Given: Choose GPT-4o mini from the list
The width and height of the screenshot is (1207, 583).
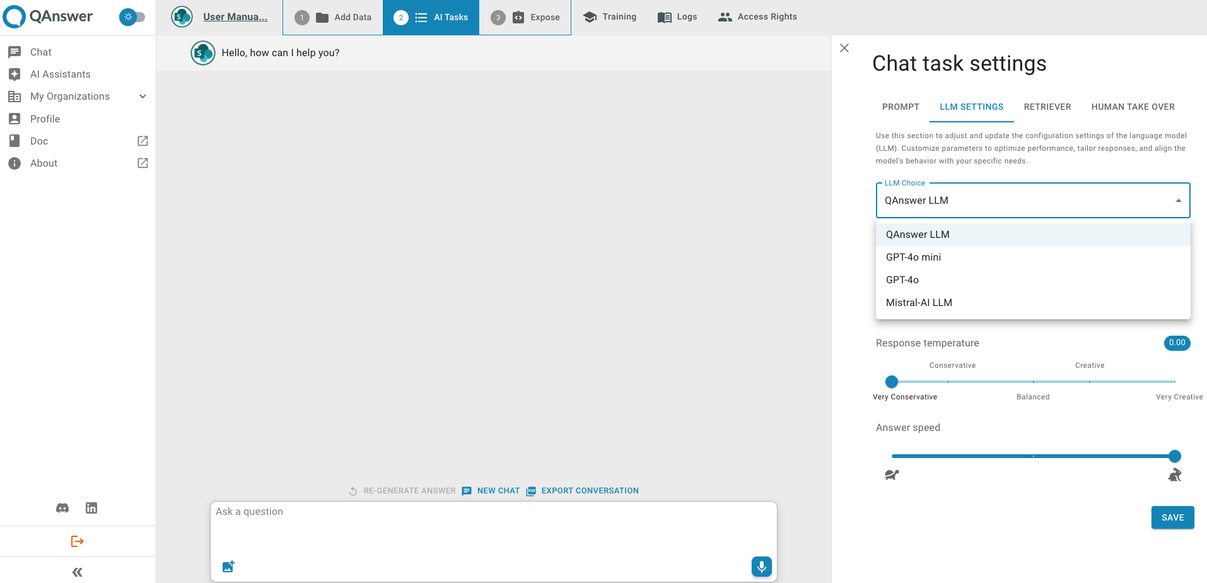Looking at the screenshot, I should click(1033, 257).
